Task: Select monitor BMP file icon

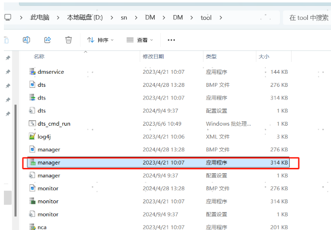Action: tap(32, 188)
